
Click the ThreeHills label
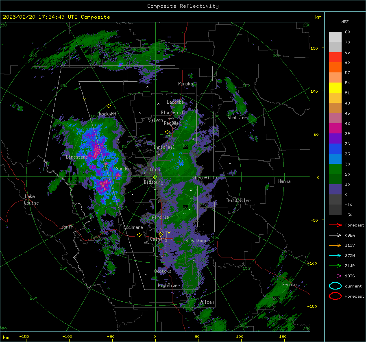[205, 178]
